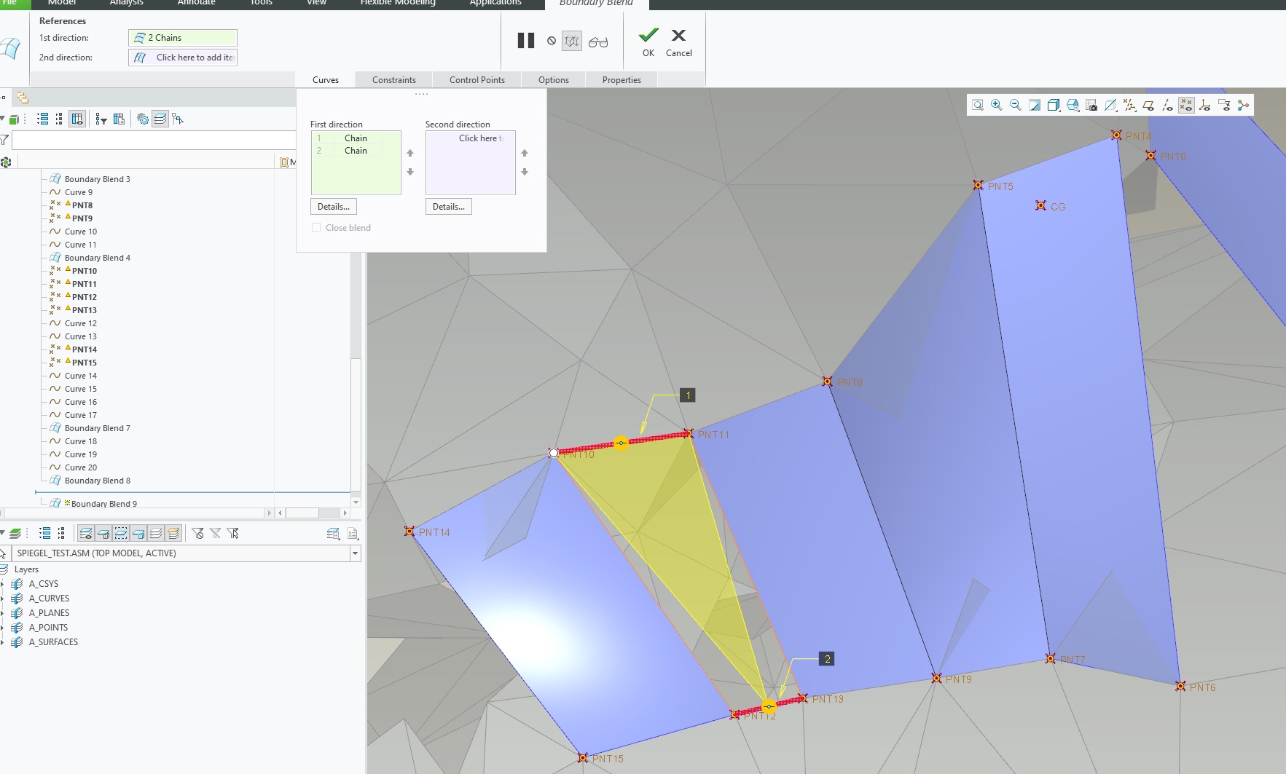Switch to the Constraints tab

pyautogui.click(x=393, y=80)
